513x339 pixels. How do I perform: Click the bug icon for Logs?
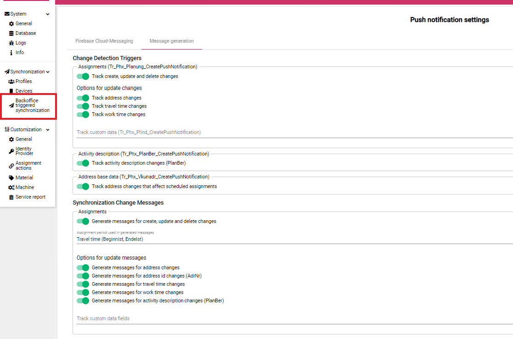11,43
